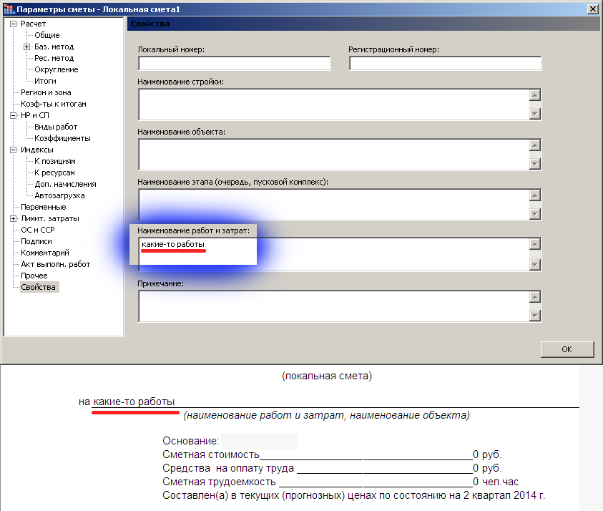Collapse the Индексы tree node
The width and height of the screenshot is (603, 511).
coord(13,150)
